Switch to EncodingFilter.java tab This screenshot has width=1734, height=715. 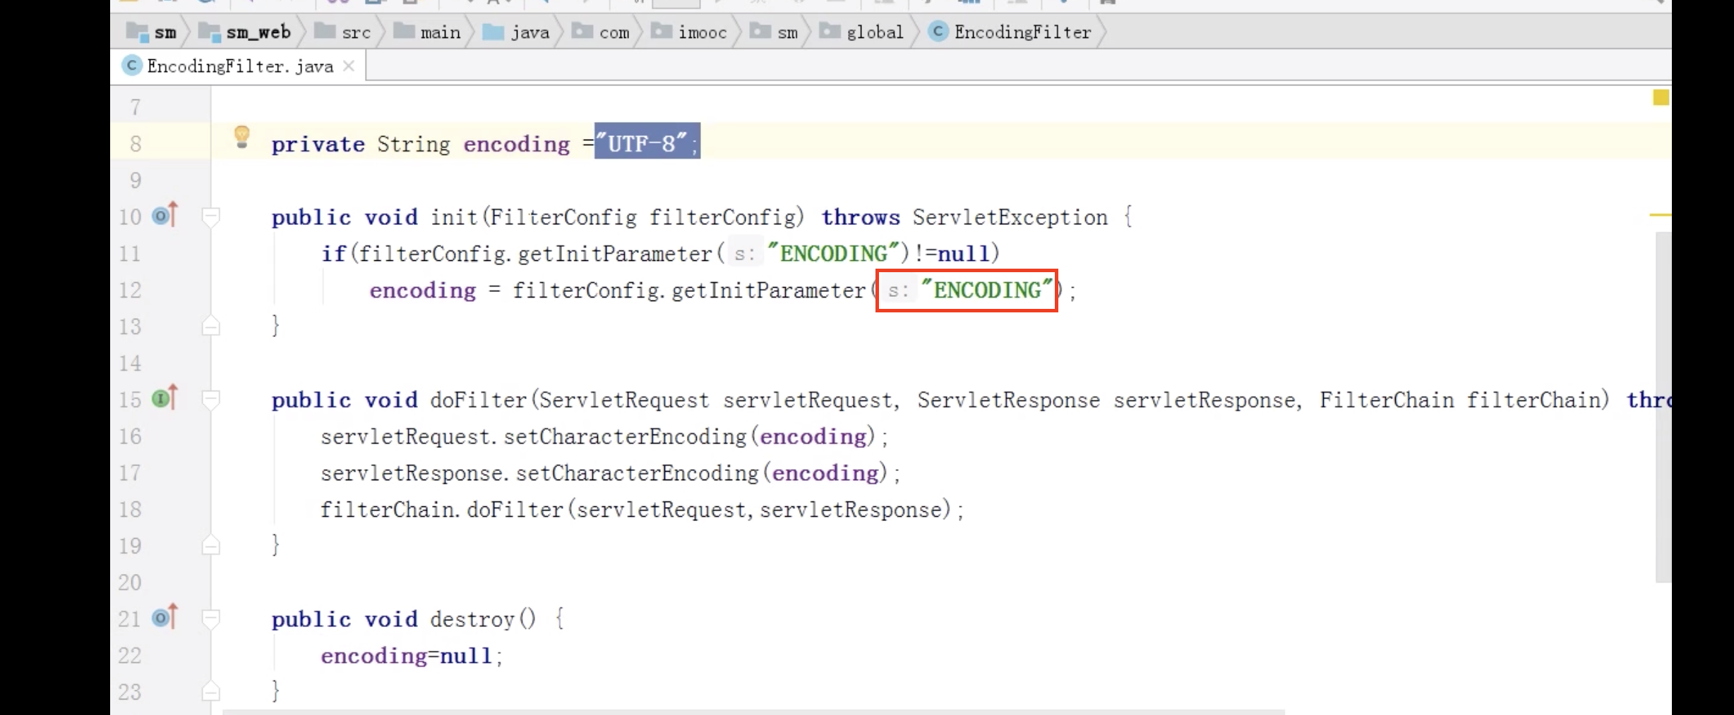tap(239, 66)
